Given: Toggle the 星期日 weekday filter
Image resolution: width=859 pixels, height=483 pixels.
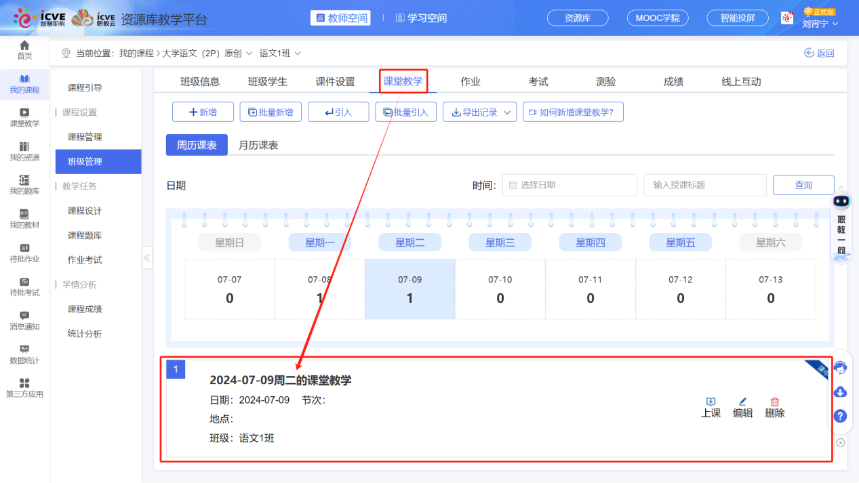Looking at the screenshot, I should coord(229,242).
